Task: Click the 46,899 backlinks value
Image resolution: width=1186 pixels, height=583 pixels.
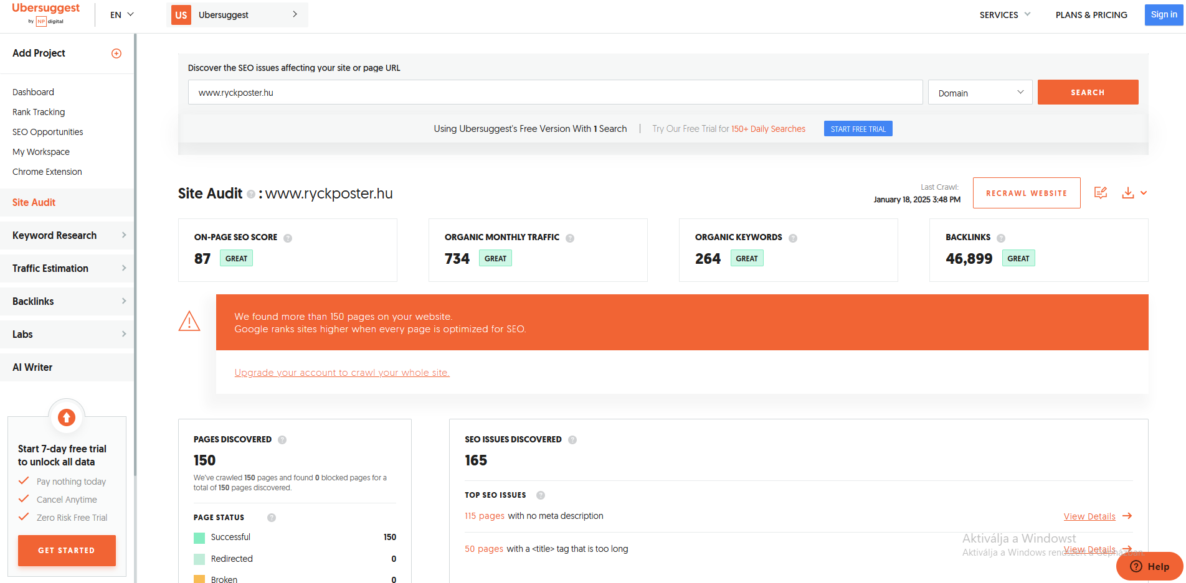Action: pyautogui.click(x=969, y=259)
